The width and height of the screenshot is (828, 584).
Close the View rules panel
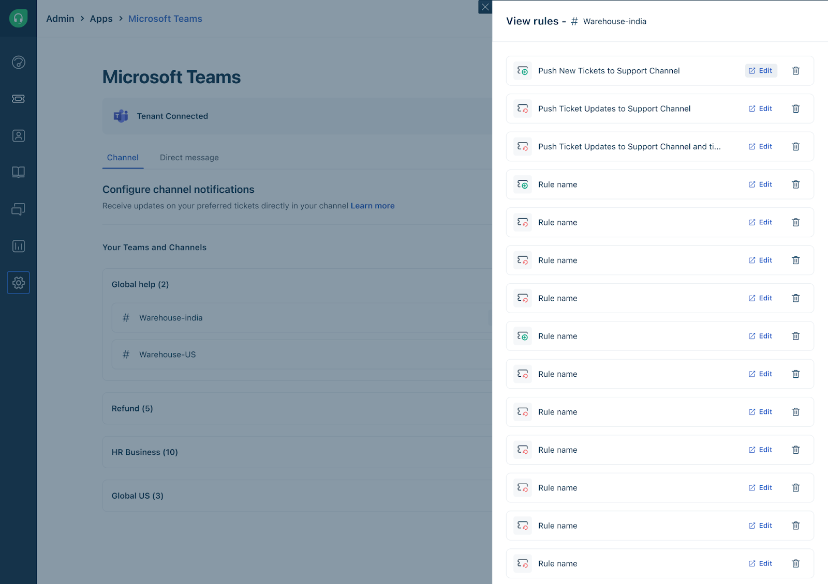click(485, 7)
